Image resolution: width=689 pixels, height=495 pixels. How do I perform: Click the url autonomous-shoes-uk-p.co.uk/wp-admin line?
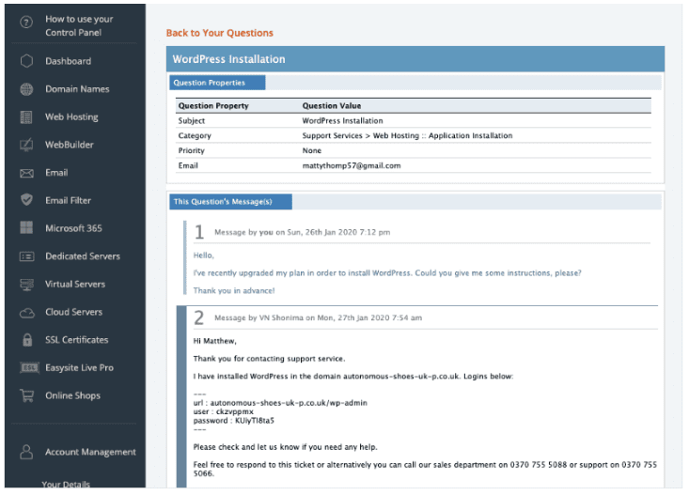click(x=280, y=403)
